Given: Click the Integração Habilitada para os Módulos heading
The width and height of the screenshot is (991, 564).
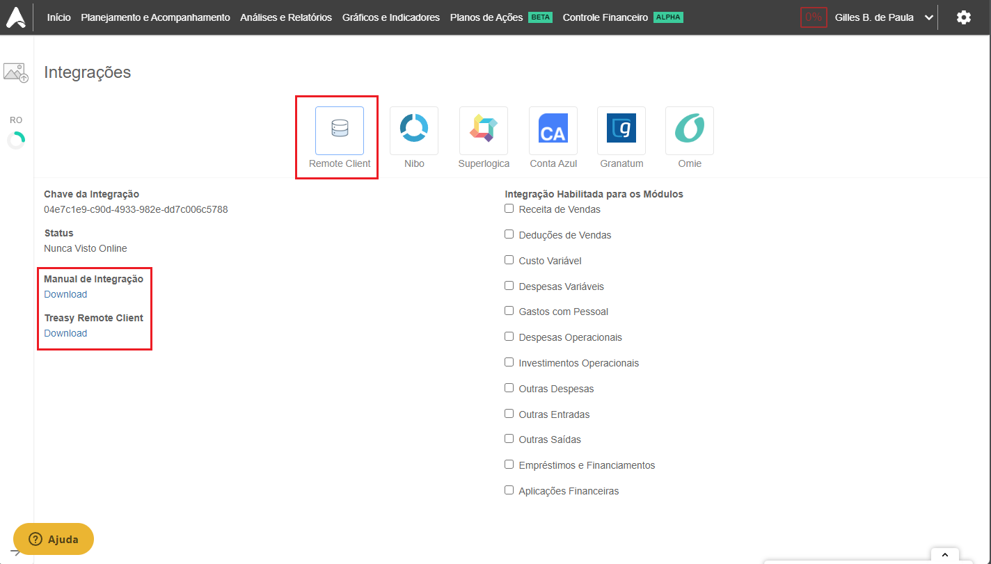Looking at the screenshot, I should tap(594, 194).
